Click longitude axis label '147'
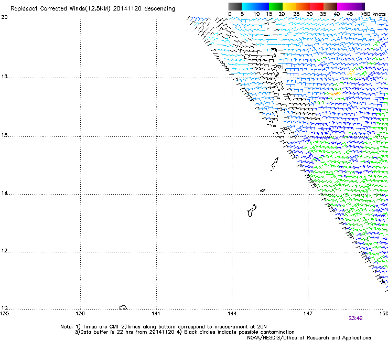The image size is (388, 341). 308,314
